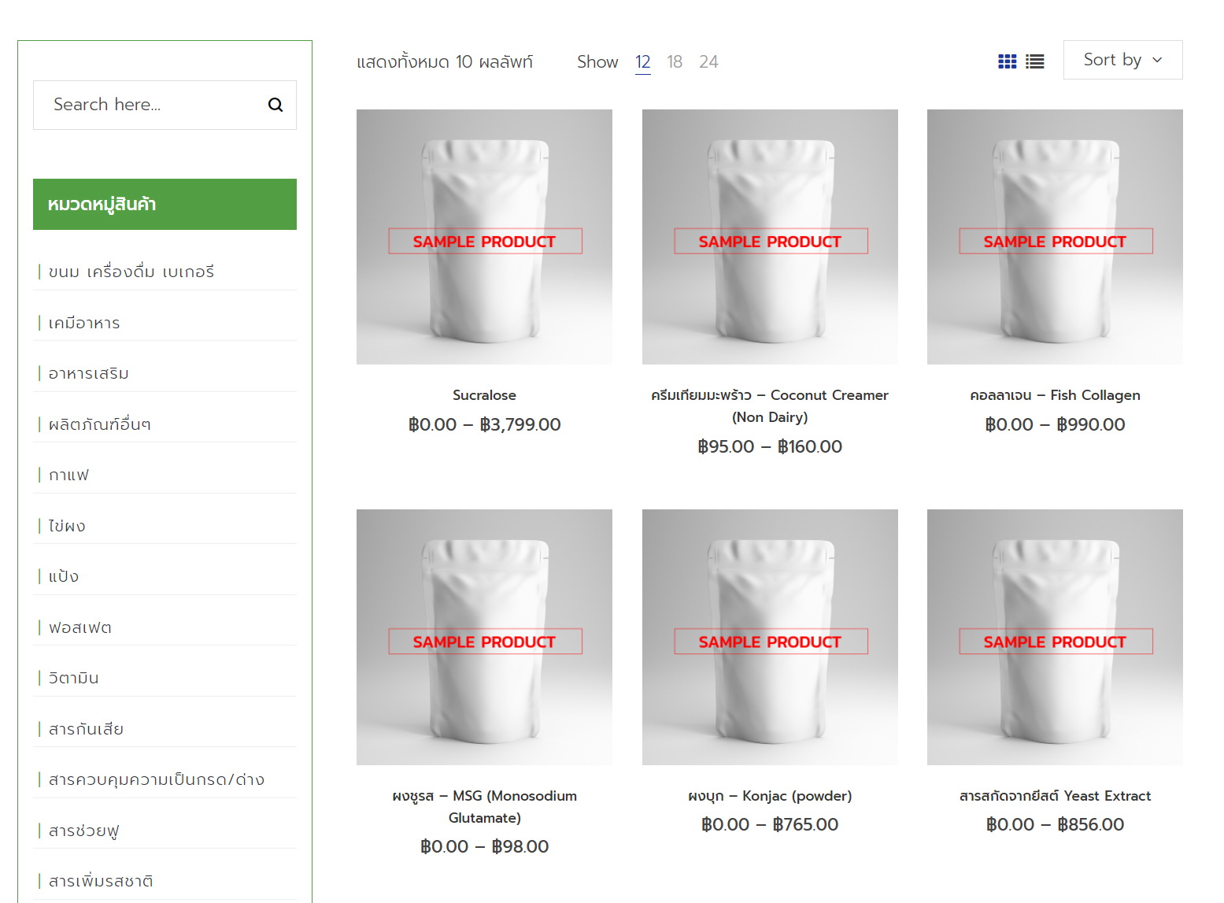Open the ขนม เครื่องดื่ม เบเกอรี category
The image size is (1224, 903).
point(131,272)
